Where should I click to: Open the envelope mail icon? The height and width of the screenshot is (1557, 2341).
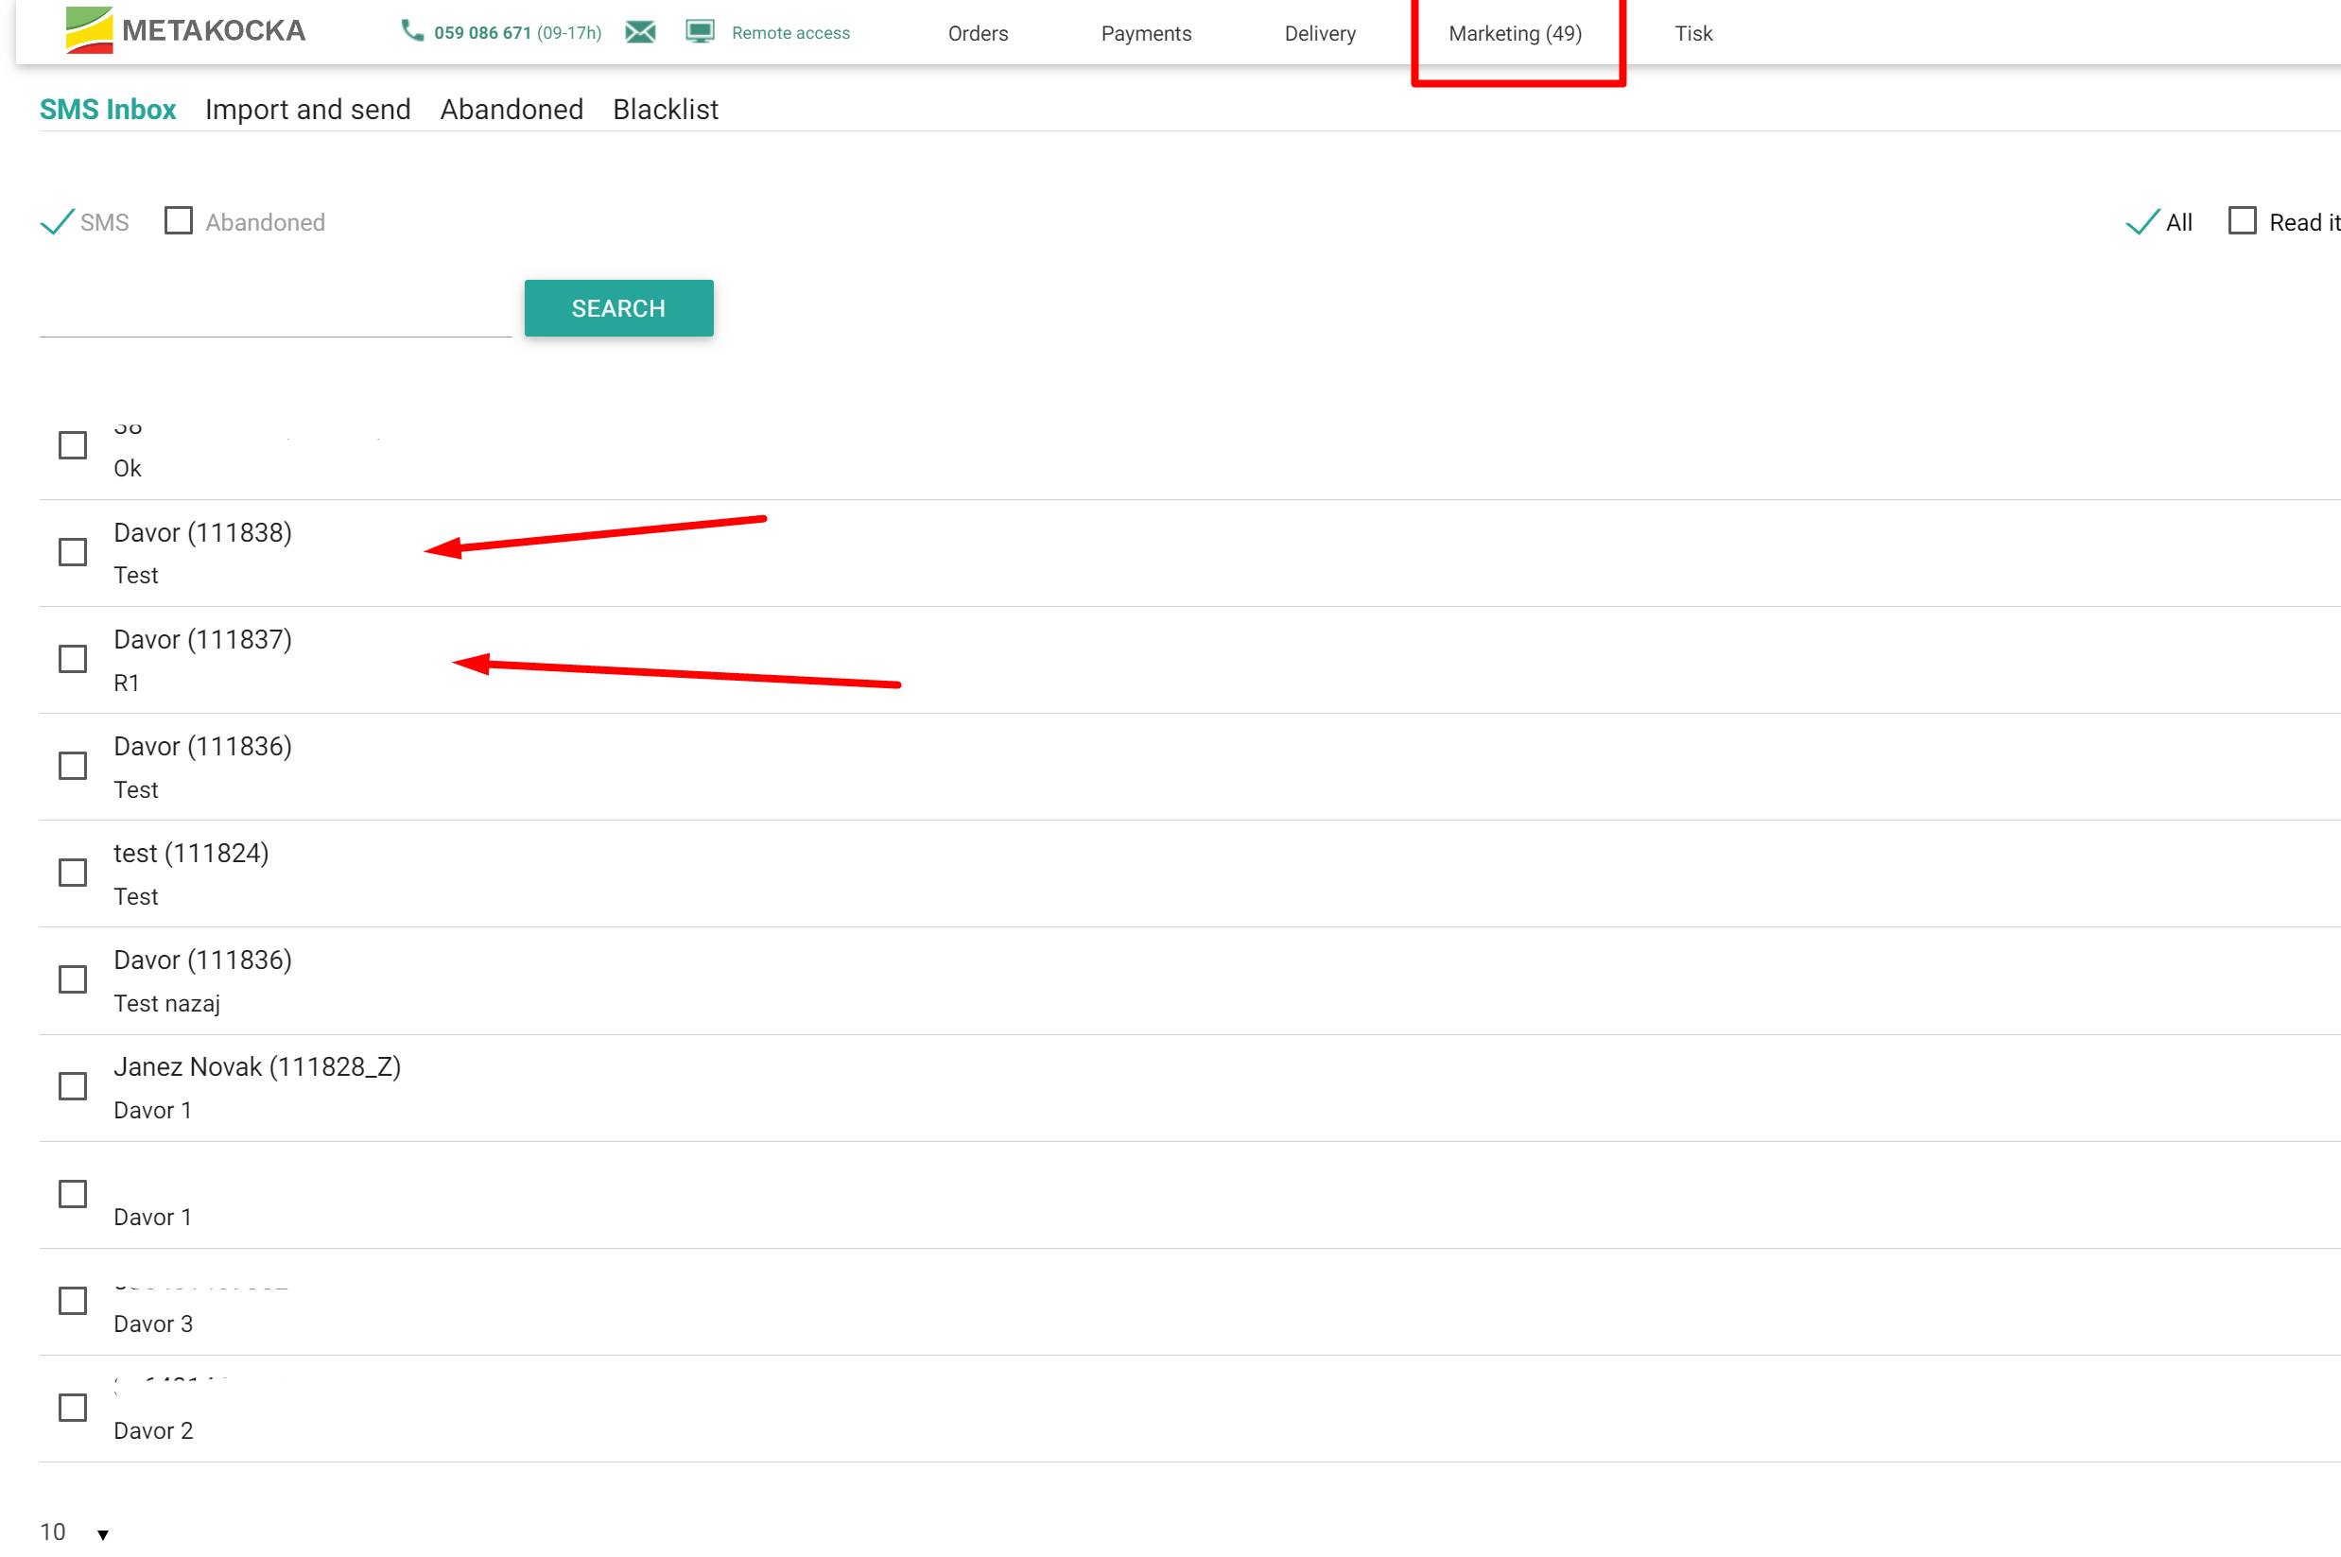point(641,33)
